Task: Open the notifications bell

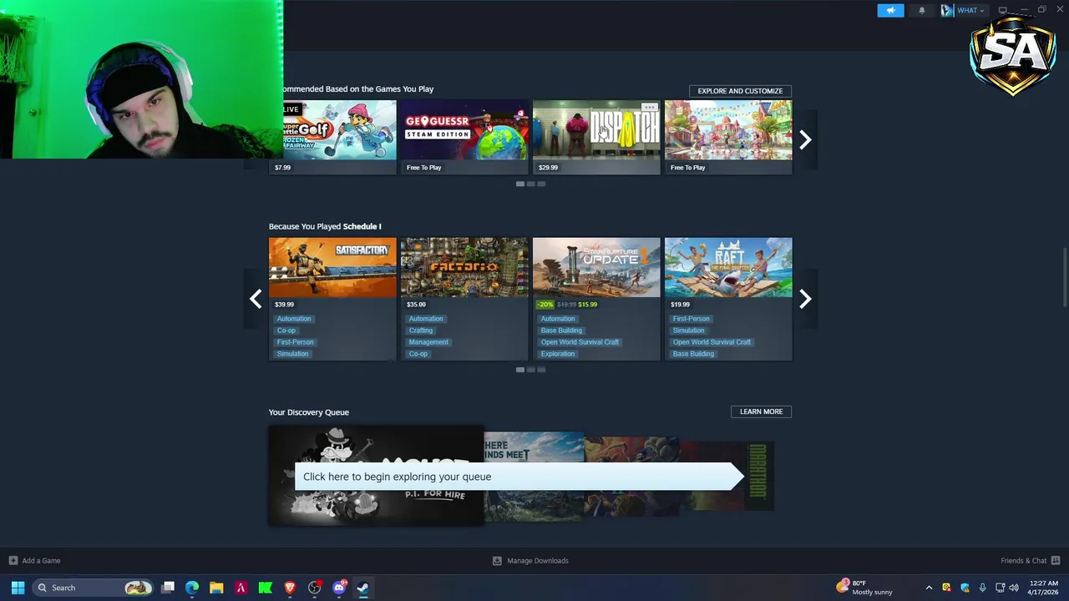Action: pos(922,10)
